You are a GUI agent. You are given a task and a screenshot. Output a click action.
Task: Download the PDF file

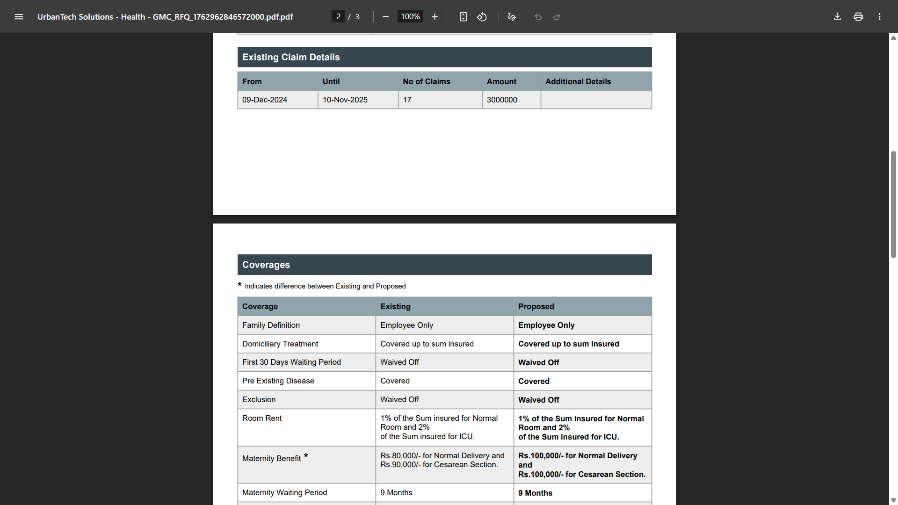(837, 17)
